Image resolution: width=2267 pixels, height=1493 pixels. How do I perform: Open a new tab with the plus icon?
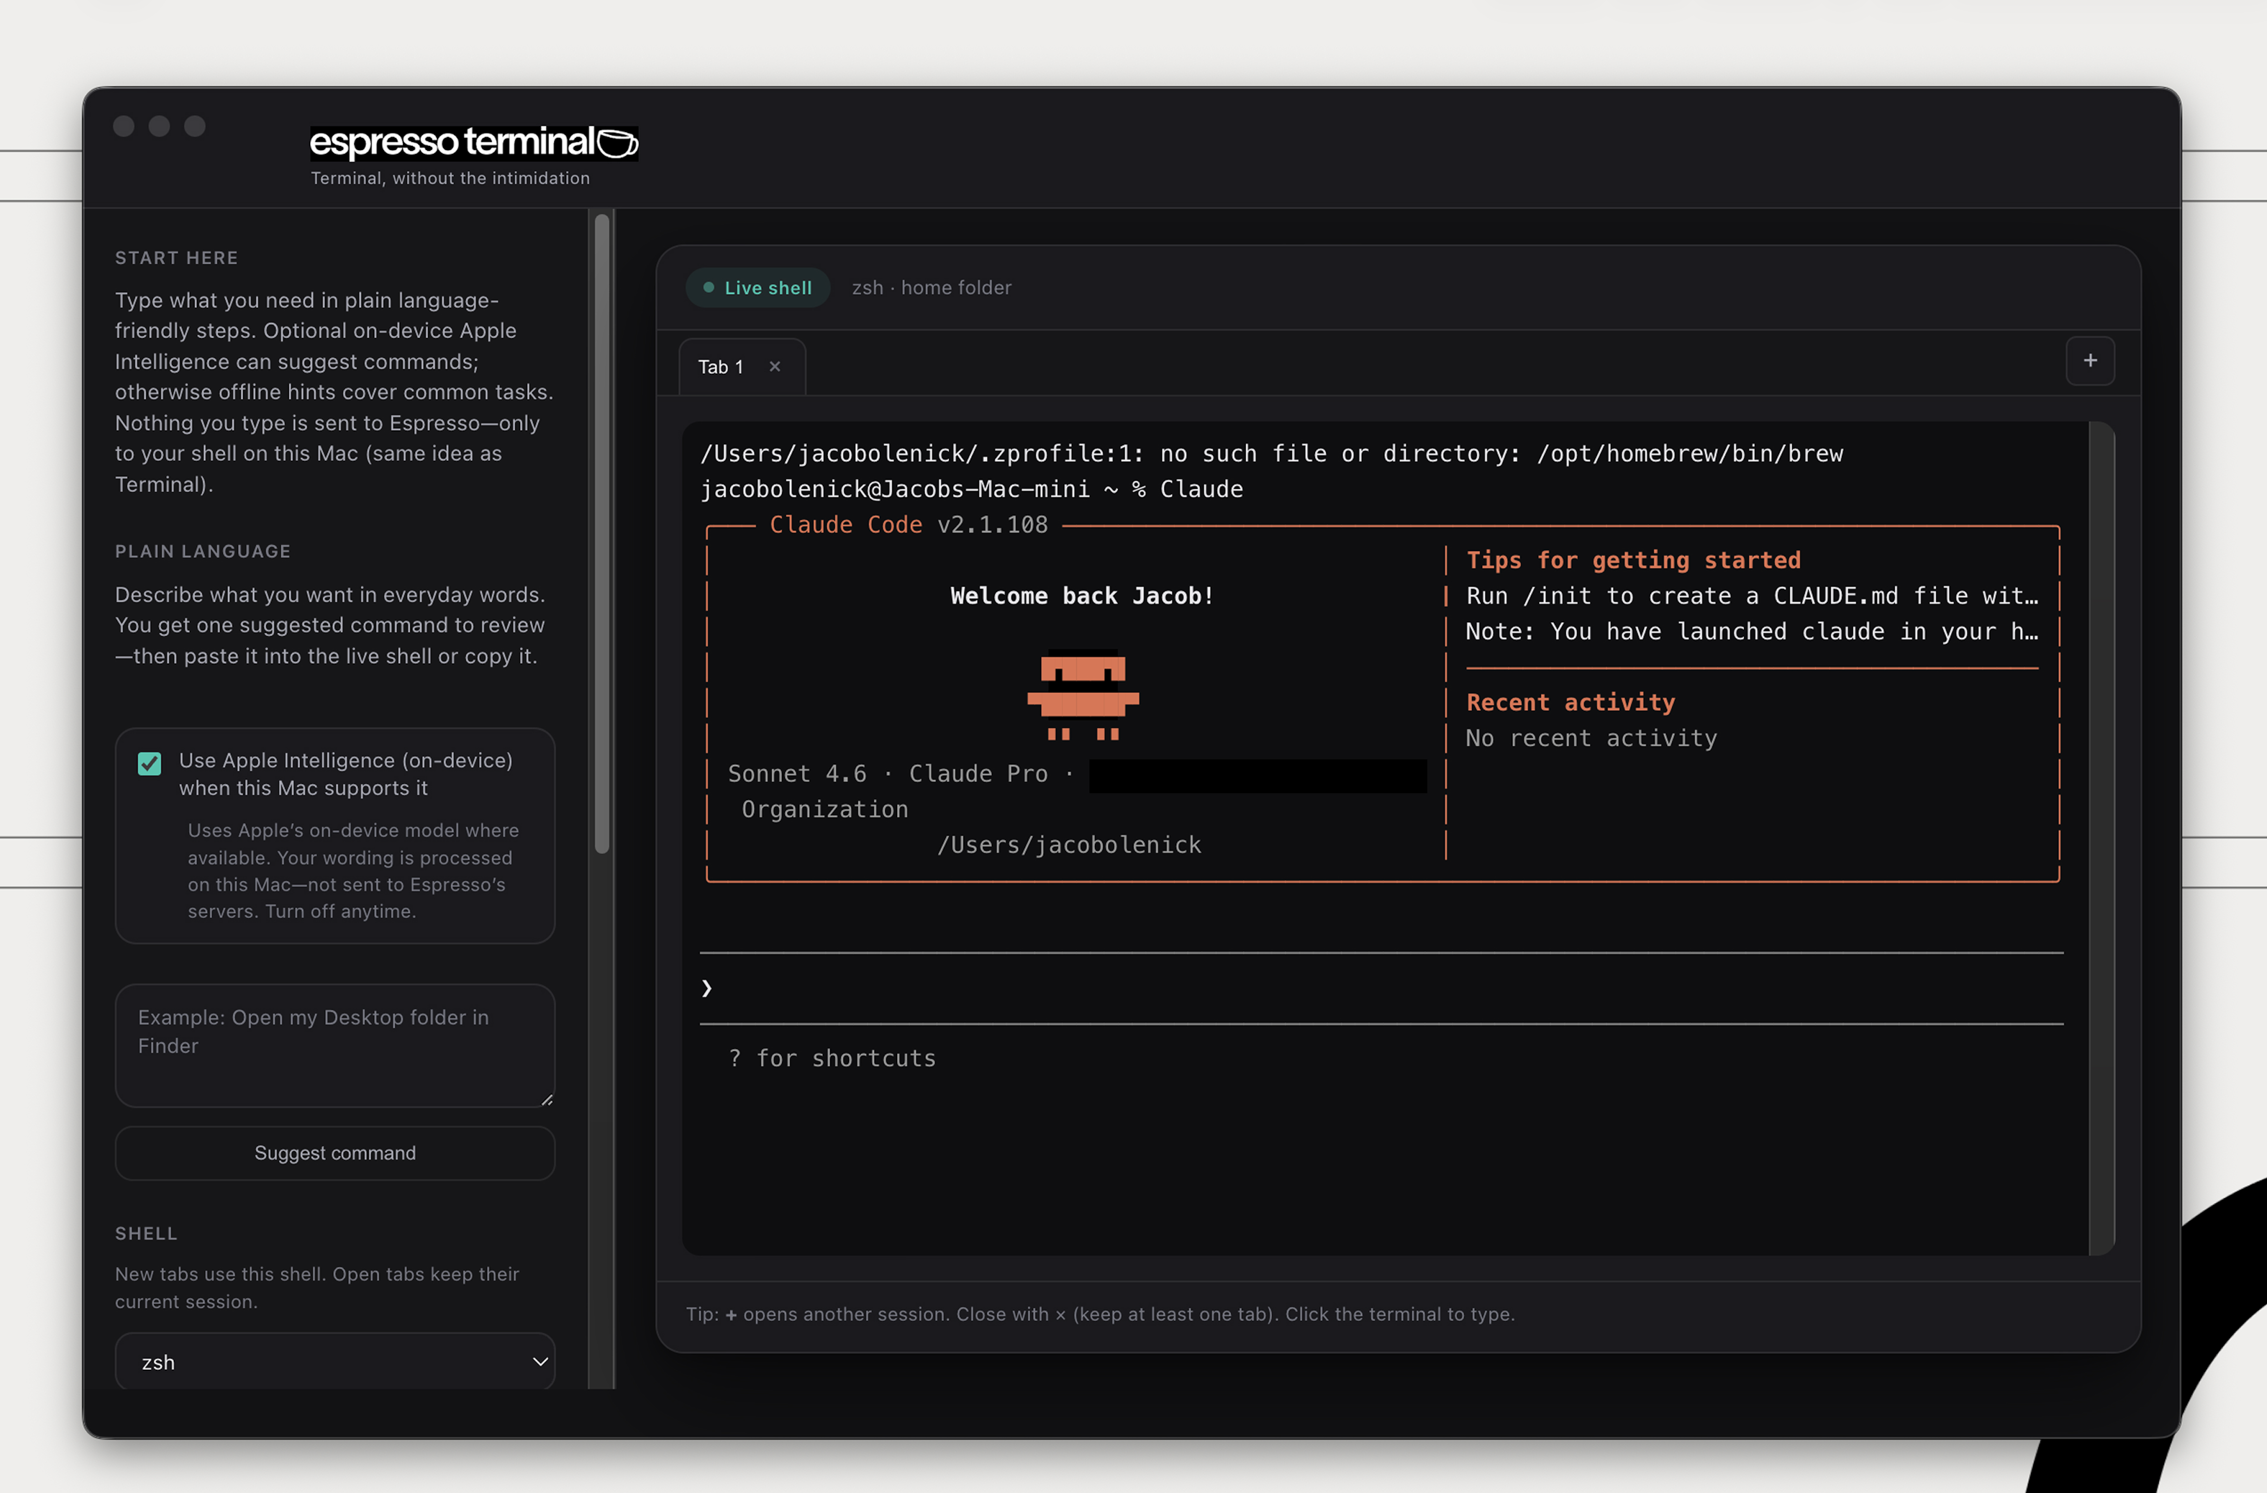[2092, 360]
